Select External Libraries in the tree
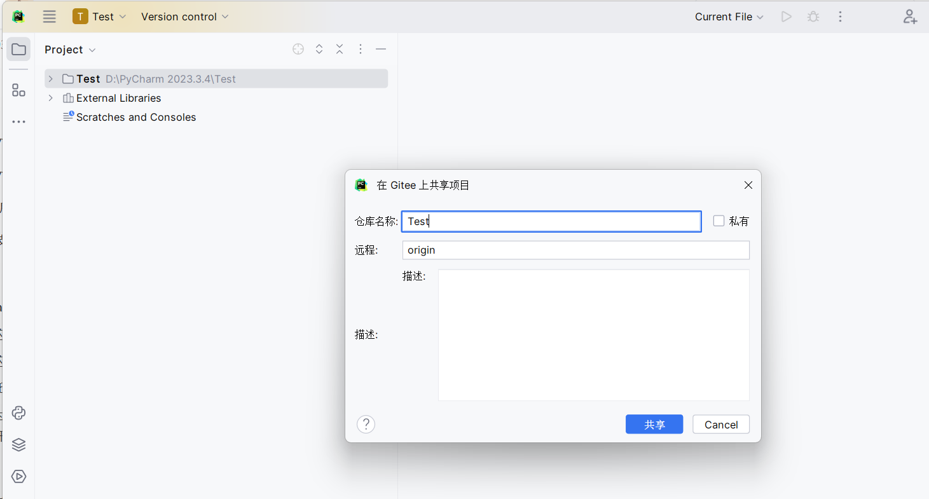The image size is (929, 499). (x=118, y=98)
